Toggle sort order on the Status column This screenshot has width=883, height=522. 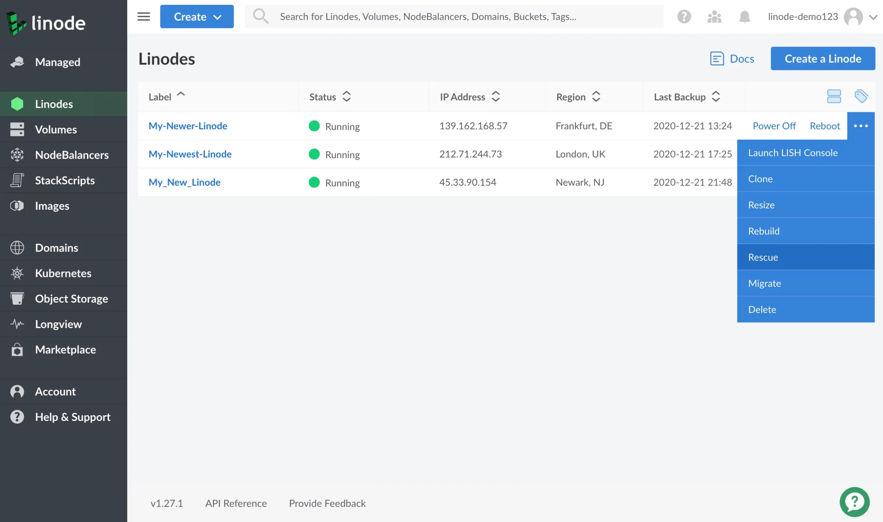tap(347, 96)
